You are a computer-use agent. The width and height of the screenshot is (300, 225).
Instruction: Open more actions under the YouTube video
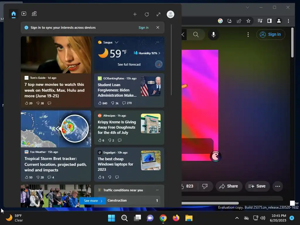(278, 186)
